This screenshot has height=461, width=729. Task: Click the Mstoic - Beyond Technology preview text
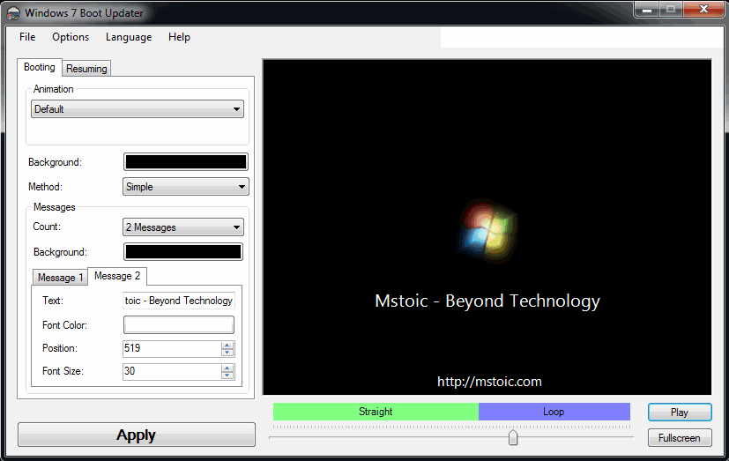tap(487, 301)
